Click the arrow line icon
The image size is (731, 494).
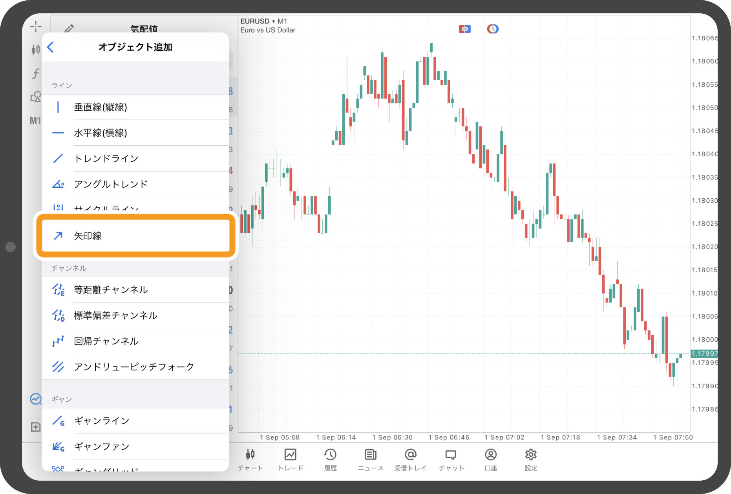[x=58, y=236]
